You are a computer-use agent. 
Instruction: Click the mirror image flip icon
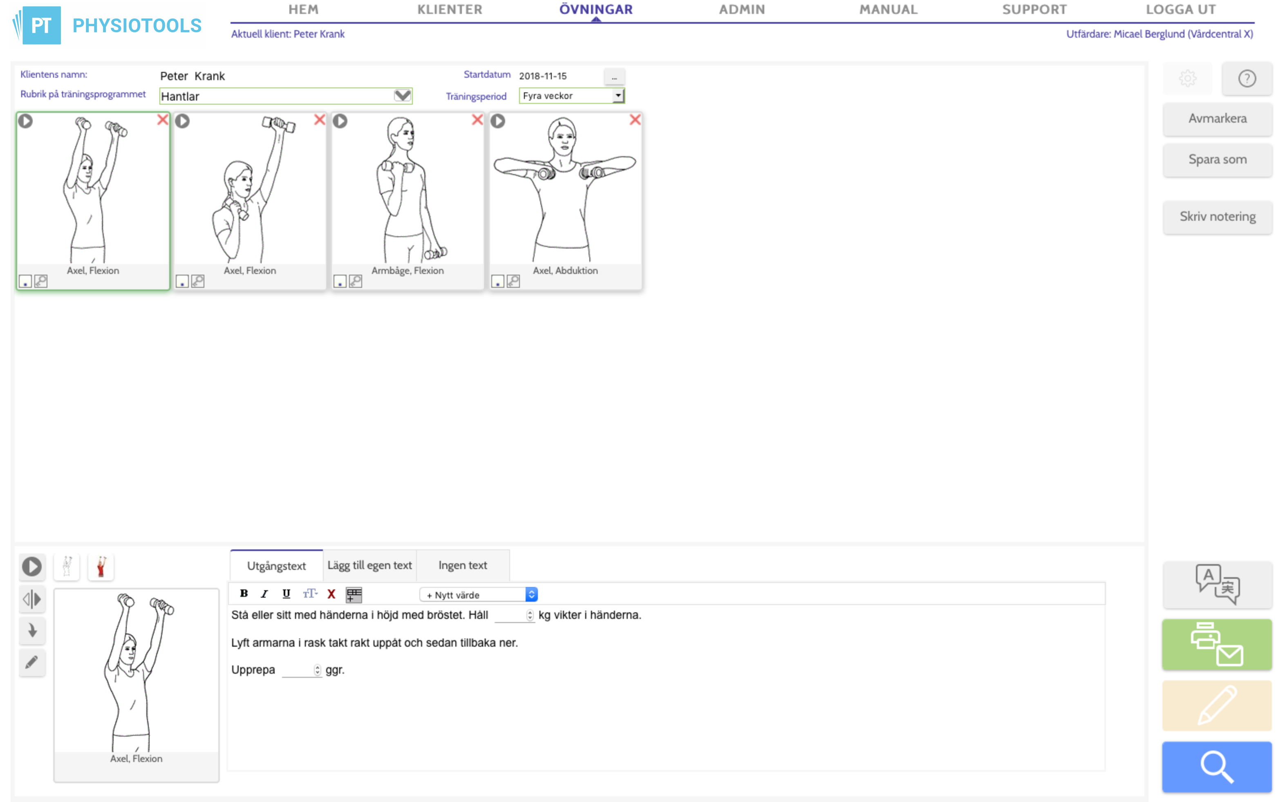(x=32, y=599)
